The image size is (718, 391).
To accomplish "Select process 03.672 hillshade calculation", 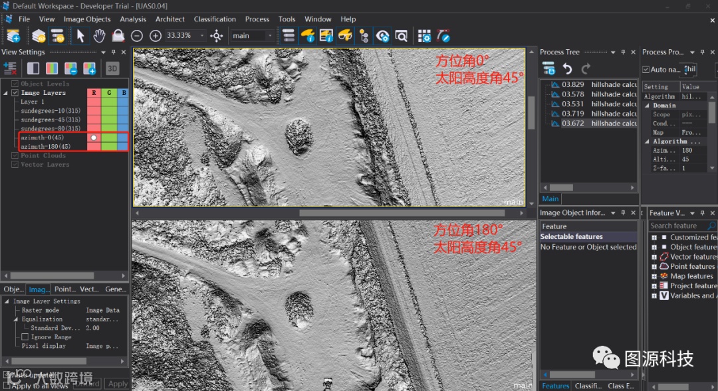I will click(x=594, y=123).
